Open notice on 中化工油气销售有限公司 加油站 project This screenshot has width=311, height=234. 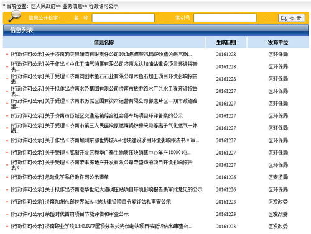click(104, 66)
